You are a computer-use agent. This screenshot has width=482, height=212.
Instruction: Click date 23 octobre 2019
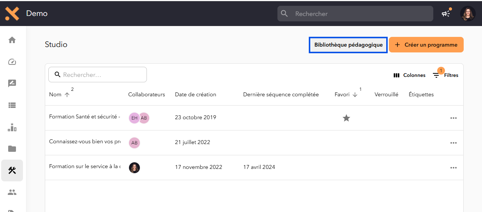(196, 117)
